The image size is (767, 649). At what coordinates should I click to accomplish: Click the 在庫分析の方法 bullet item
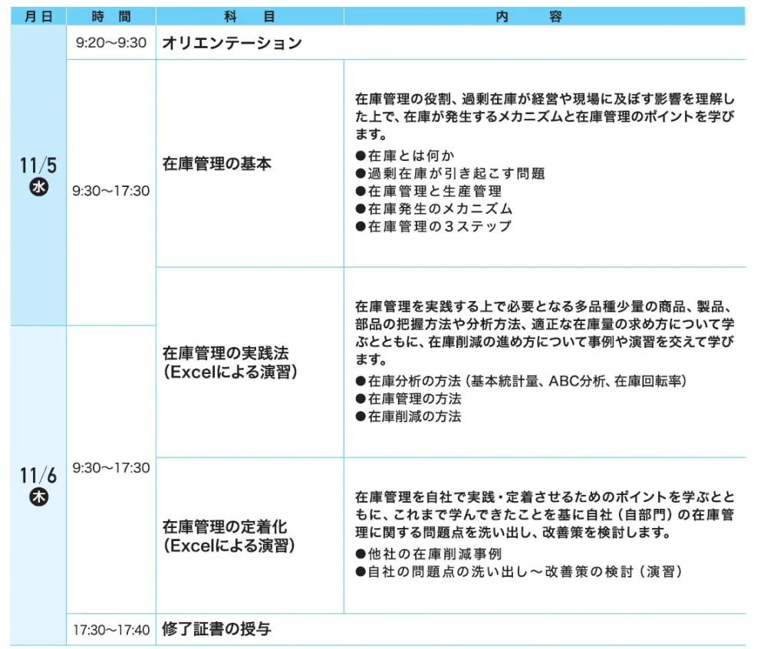tap(521, 381)
